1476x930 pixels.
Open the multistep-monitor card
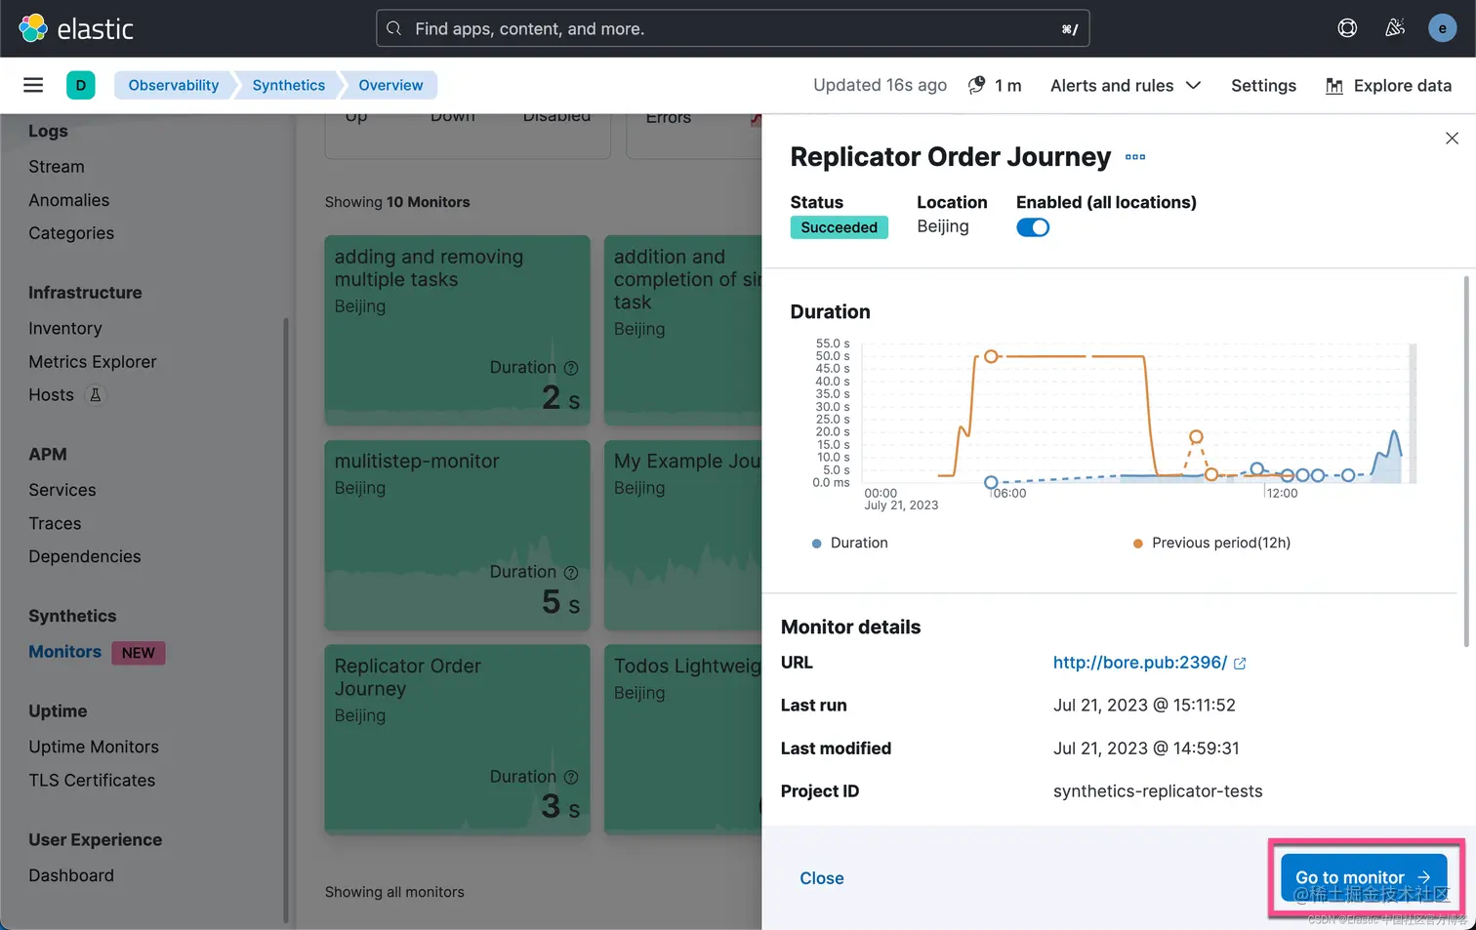pyautogui.click(x=457, y=535)
